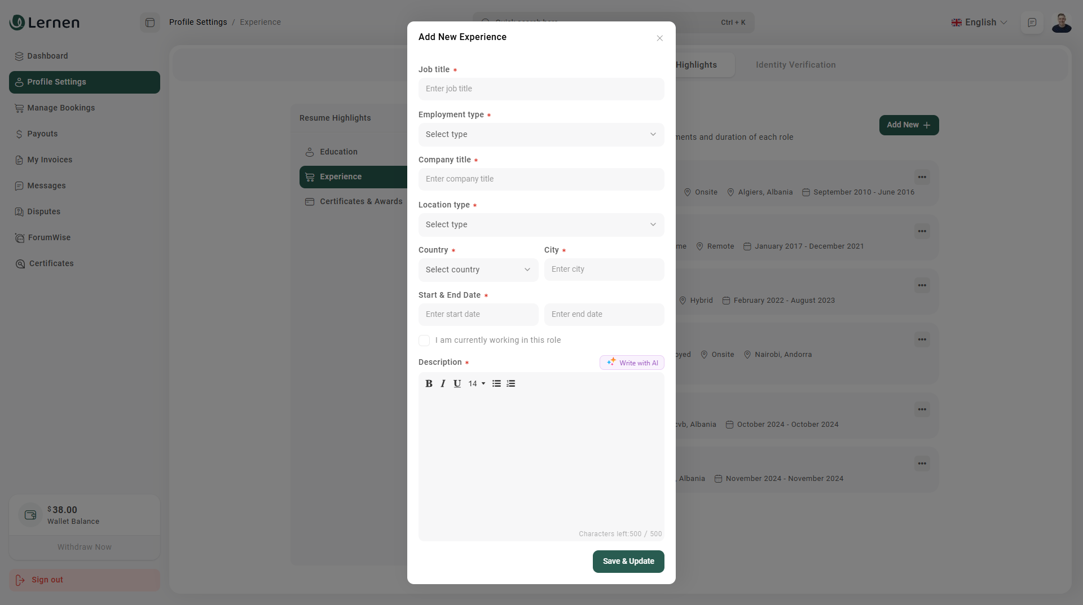
Task: Open Manage Bookings in sidebar
Action: point(61,108)
